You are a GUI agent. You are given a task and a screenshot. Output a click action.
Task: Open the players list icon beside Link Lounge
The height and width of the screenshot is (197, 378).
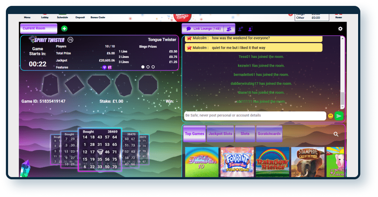[229, 29]
